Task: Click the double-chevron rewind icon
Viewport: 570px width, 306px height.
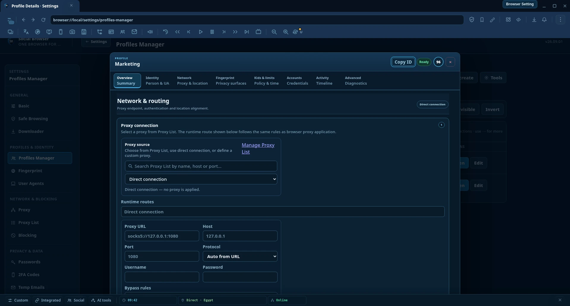Action: pos(177,32)
